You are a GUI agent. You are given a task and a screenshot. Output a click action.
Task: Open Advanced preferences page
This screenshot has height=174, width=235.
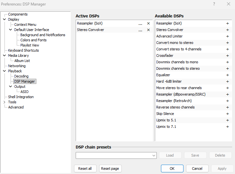(16, 107)
